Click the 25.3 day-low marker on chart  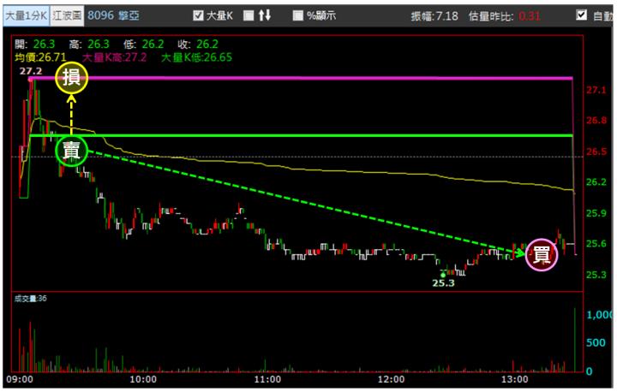click(444, 283)
